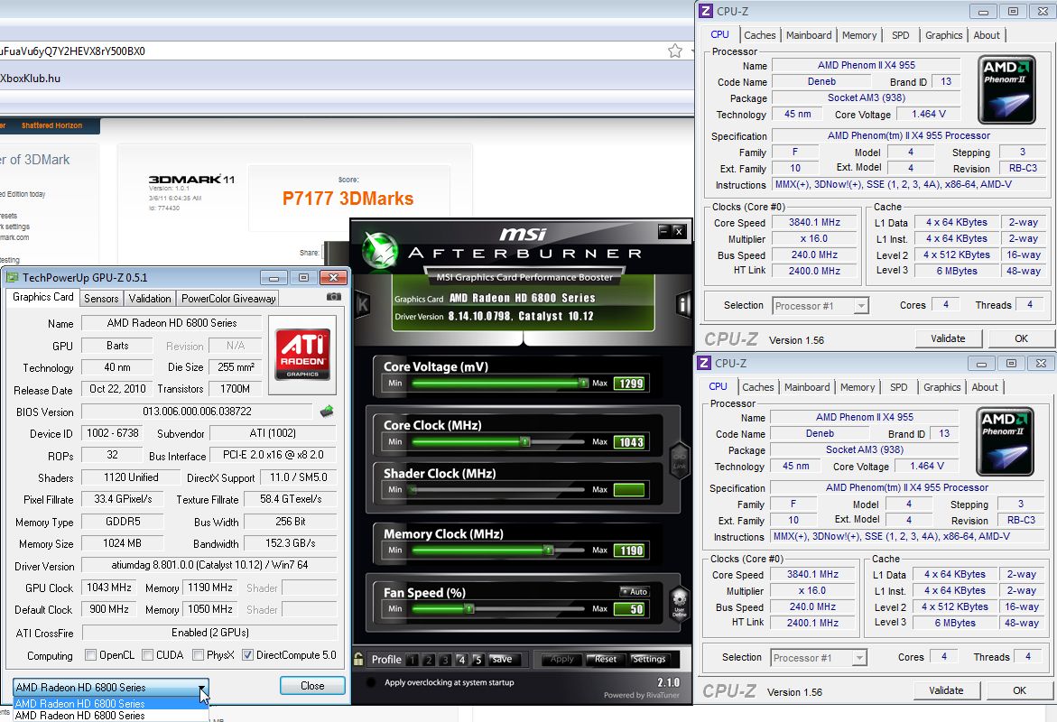Open Afterburner information panel (i button)
Viewport: 1057px width, 722px height.
click(x=683, y=305)
